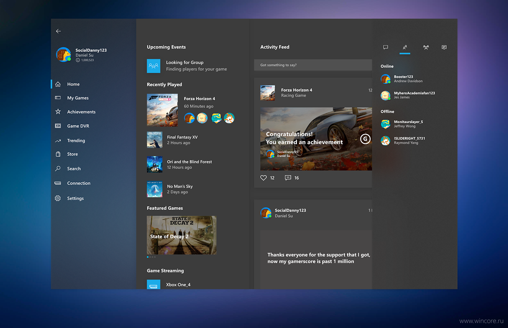
Task: Switch to the friends tab
Action: click(x=405, y=47)
